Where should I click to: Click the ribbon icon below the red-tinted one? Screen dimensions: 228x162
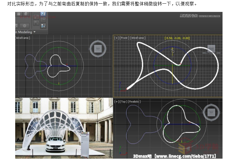point(36,23)
